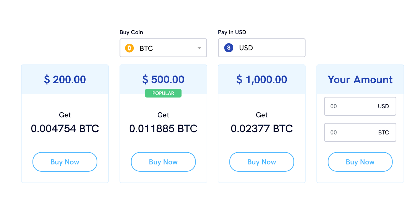Focus the BTC amount input field
The image size is (420, 207).
(x=352, y=132)
